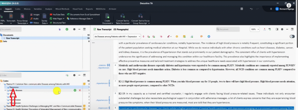Open Focus Group Transcripts import
This screenshot has width=298, height=110.
tap(22, 19)
